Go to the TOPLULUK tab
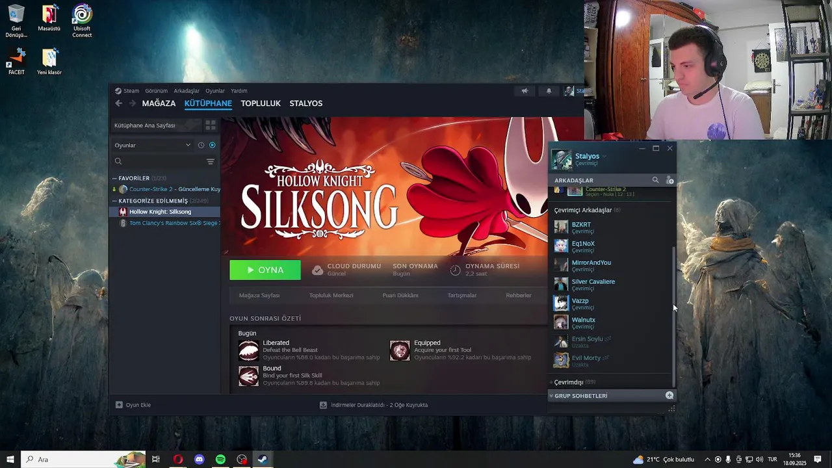This screenshot has height=468, width=832. click(x=261, y=103)
